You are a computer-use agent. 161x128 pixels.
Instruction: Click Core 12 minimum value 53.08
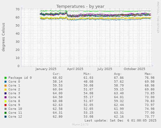(x=88, y=117)
